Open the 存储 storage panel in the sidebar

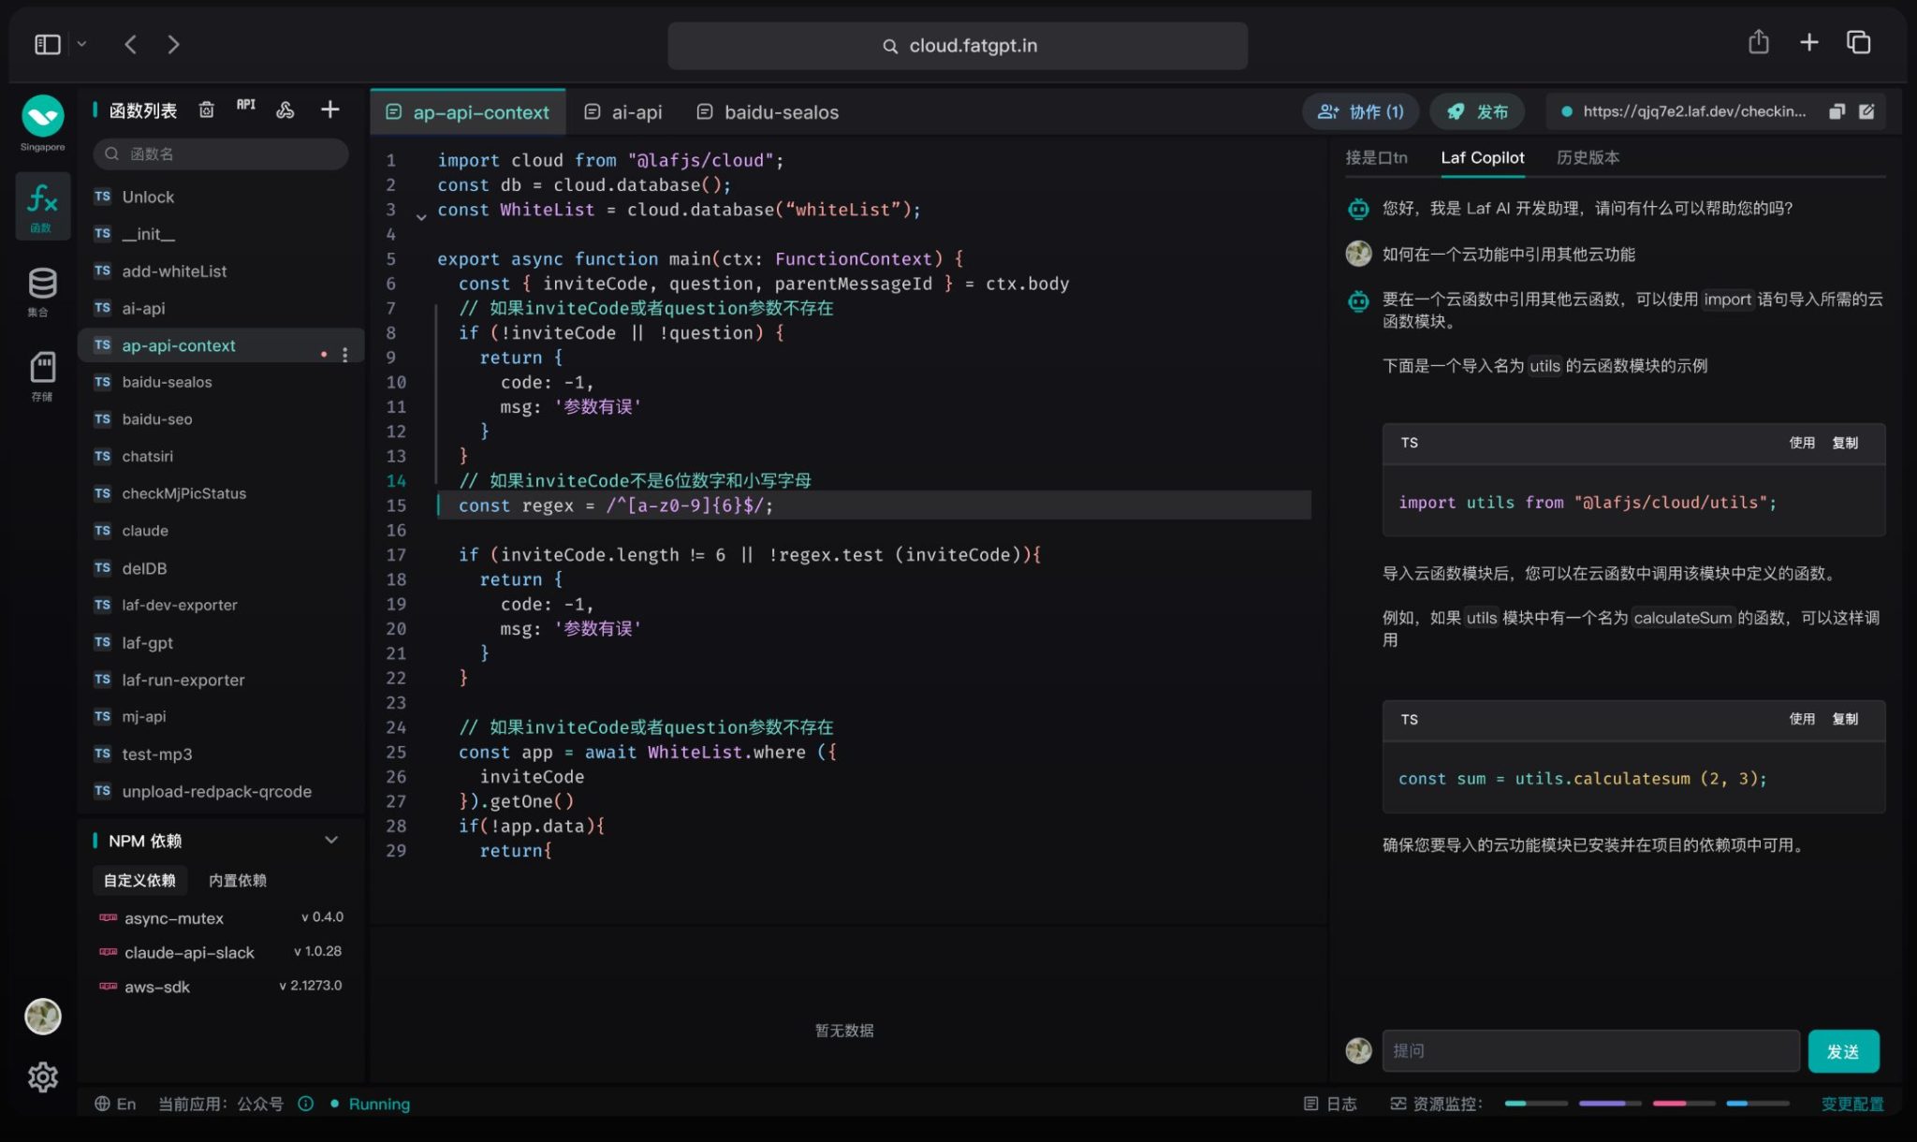[40, 374]
